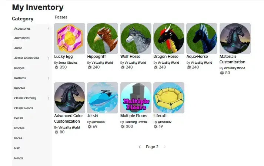Switch to the Badges category
The height and width of the screenshot is (166, 264).
(19, 68)
